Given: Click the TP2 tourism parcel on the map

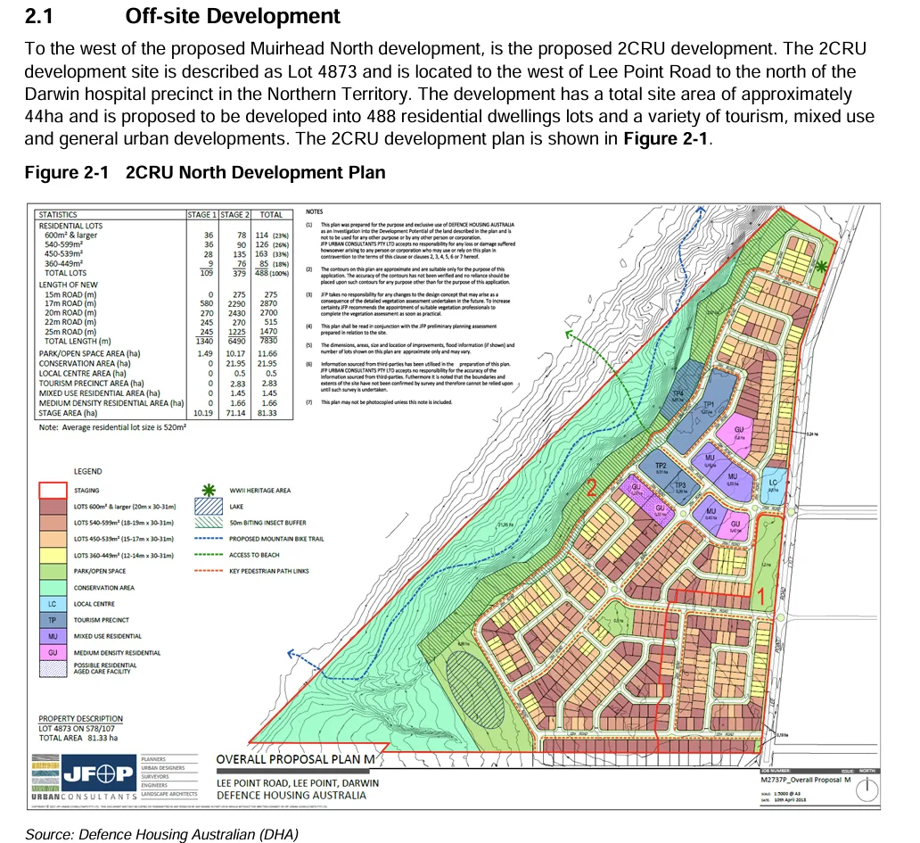Looking at the screenshot, I should 661,466.
